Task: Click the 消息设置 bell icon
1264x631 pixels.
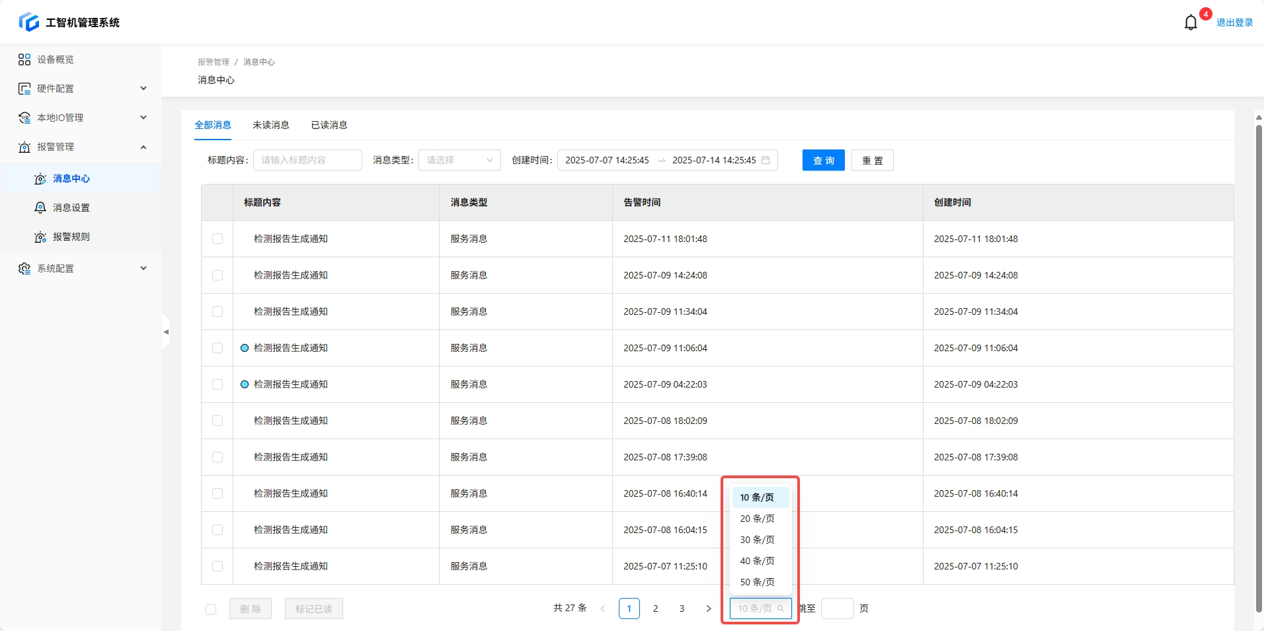Action: point(40,208)
